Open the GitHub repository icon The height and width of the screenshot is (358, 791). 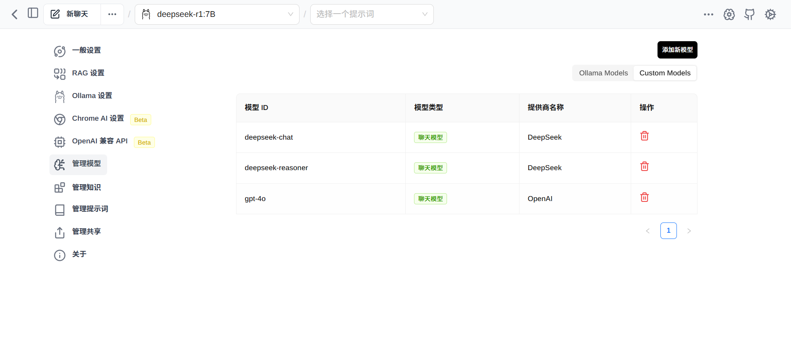click(x=749, y=14)
